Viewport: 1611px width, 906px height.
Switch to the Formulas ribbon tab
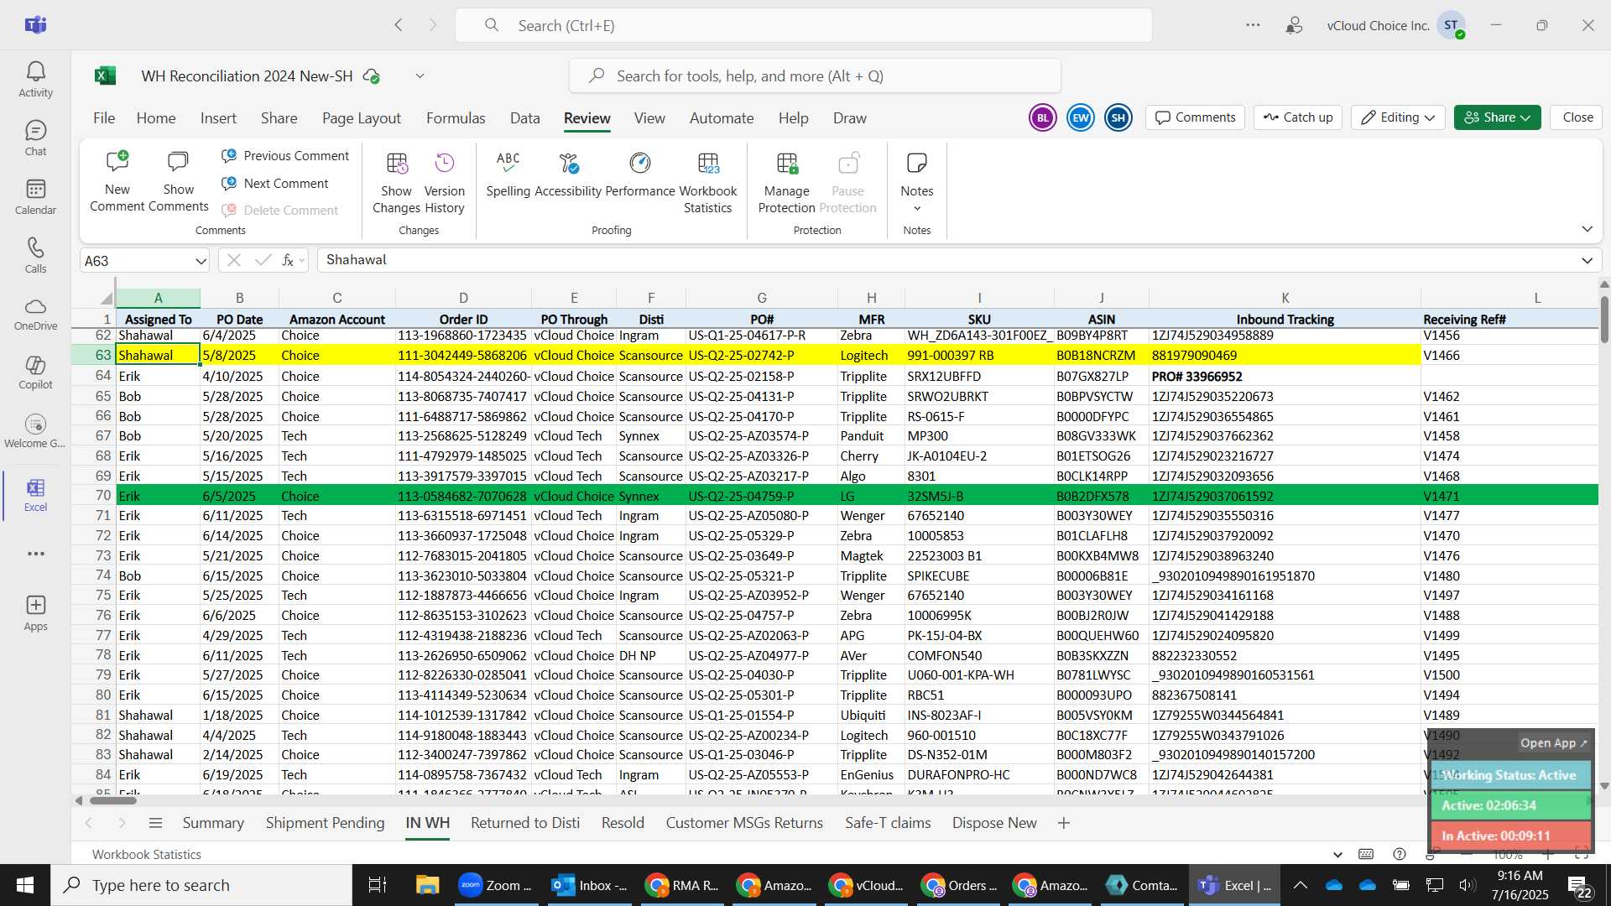click(456, 118)
